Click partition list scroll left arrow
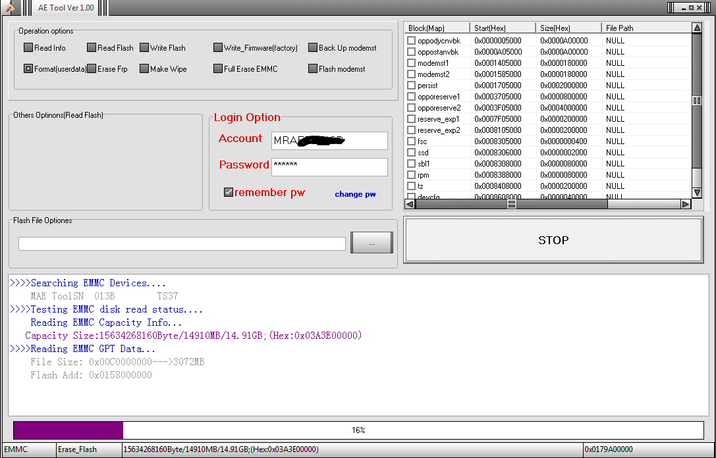 [410, 205]
